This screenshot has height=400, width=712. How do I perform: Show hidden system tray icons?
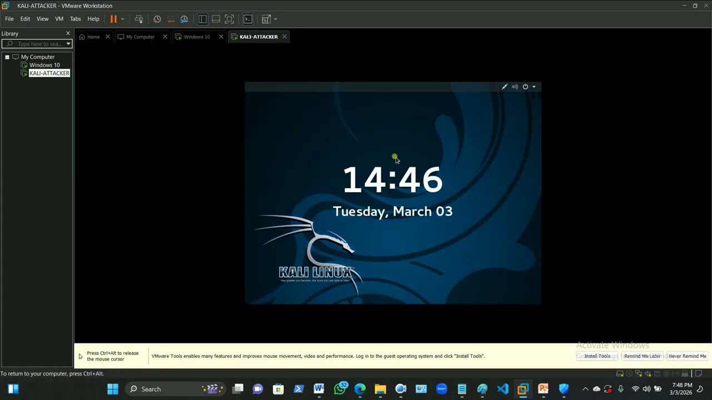(585, 389)
